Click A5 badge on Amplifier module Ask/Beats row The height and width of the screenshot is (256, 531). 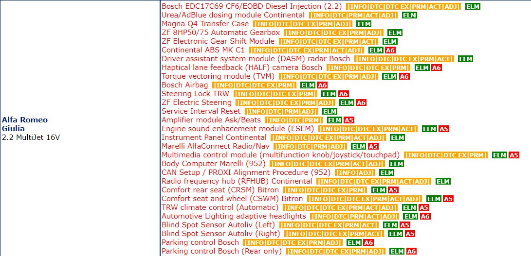click(x=349, y=120)
